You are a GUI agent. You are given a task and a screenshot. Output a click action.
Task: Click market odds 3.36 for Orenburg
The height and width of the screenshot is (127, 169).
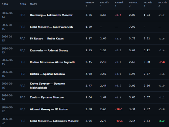(x=89, y=15)
